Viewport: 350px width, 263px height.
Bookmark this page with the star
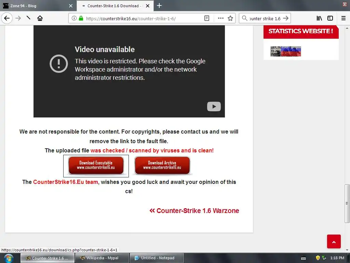pos(230,18)
